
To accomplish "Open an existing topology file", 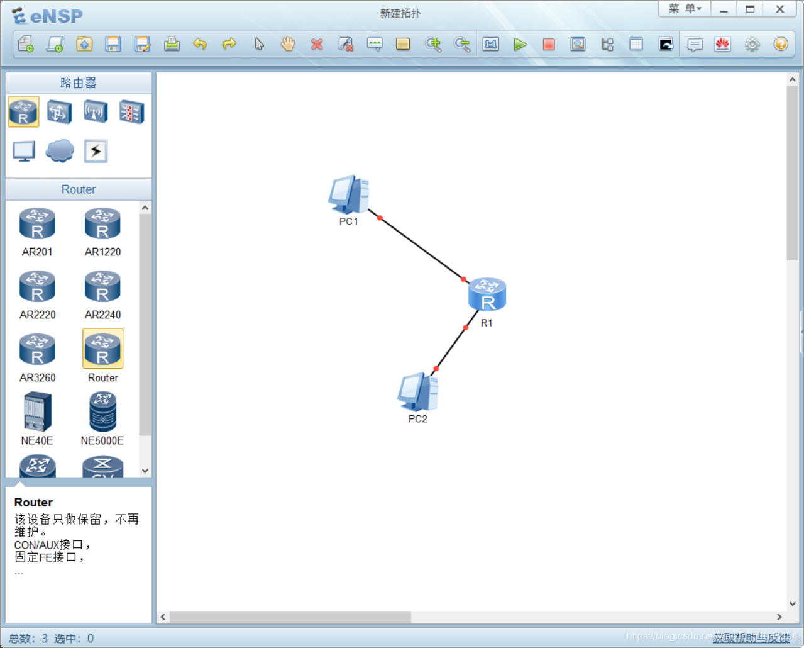I will 84,44.
